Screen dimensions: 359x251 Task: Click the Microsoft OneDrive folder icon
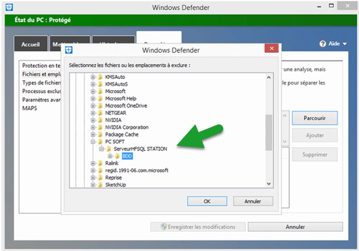[x=100, y=106]
